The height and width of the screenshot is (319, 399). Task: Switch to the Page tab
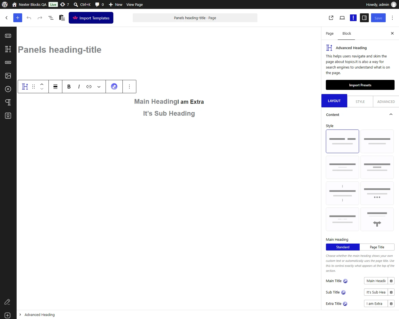click(330, 34)
